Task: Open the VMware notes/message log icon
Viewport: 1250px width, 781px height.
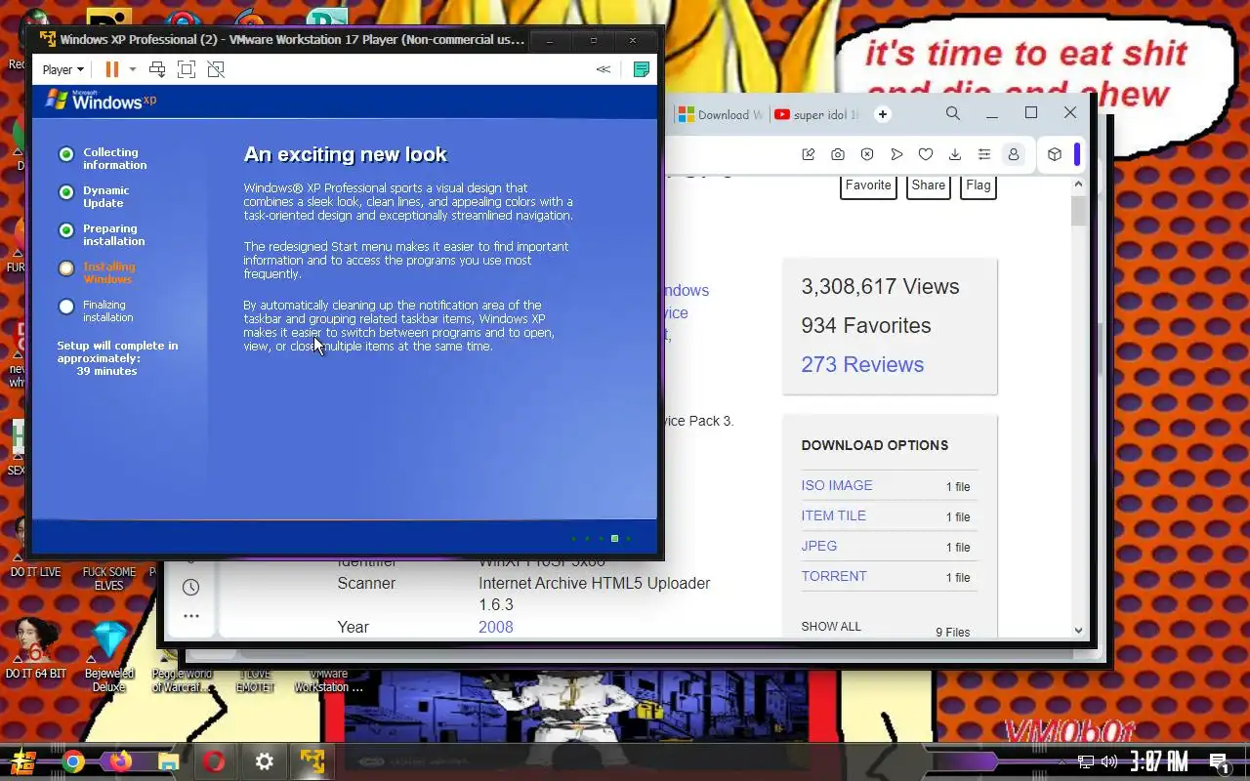Action: [642, 69]
